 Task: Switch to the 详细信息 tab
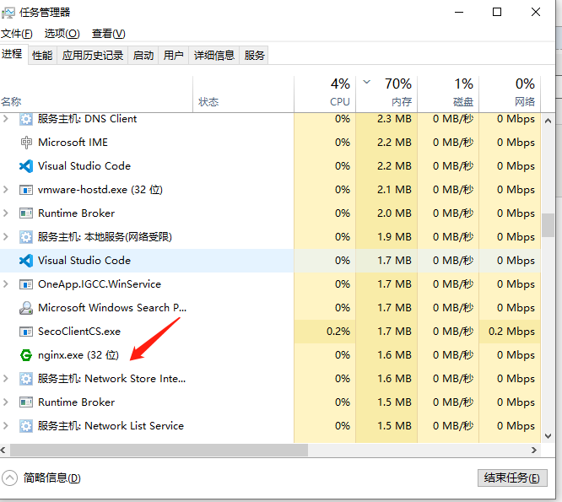(214, 55)
